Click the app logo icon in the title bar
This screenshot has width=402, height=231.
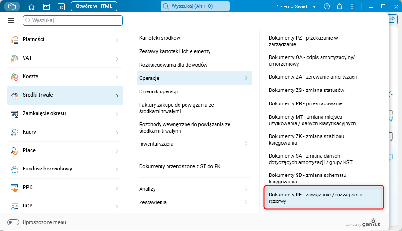click(12, 6)
